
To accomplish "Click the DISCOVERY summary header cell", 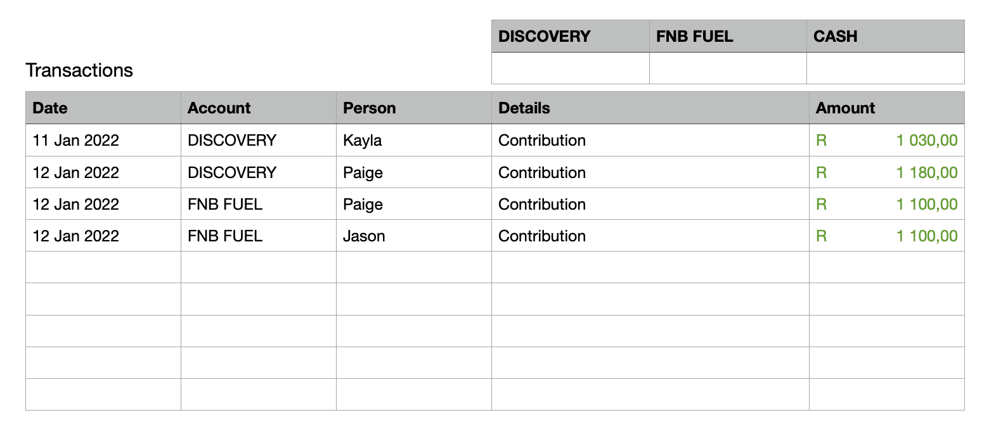I will click(570, 36).
